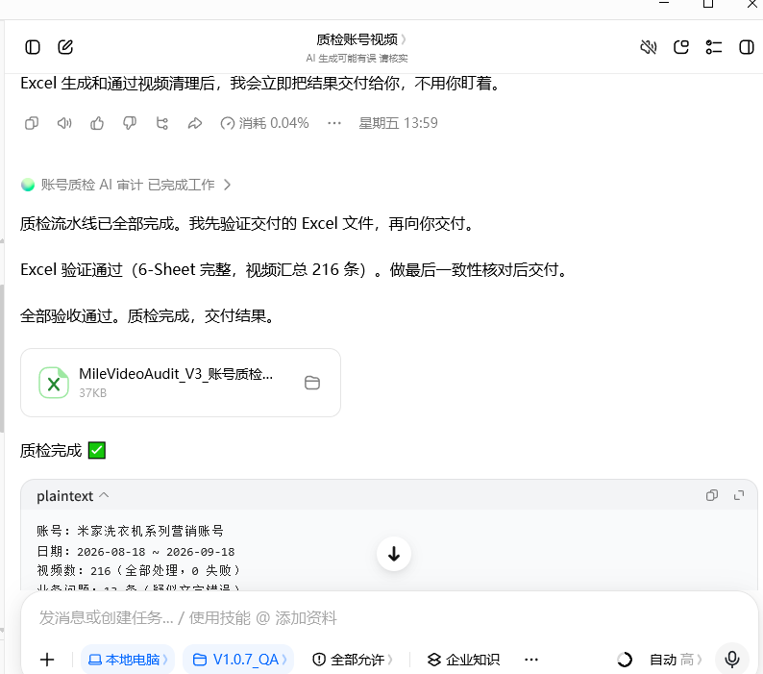Click the green status dot beside 账号质检
This screenshot has height=674, width=763.
(x=28, y=185)
